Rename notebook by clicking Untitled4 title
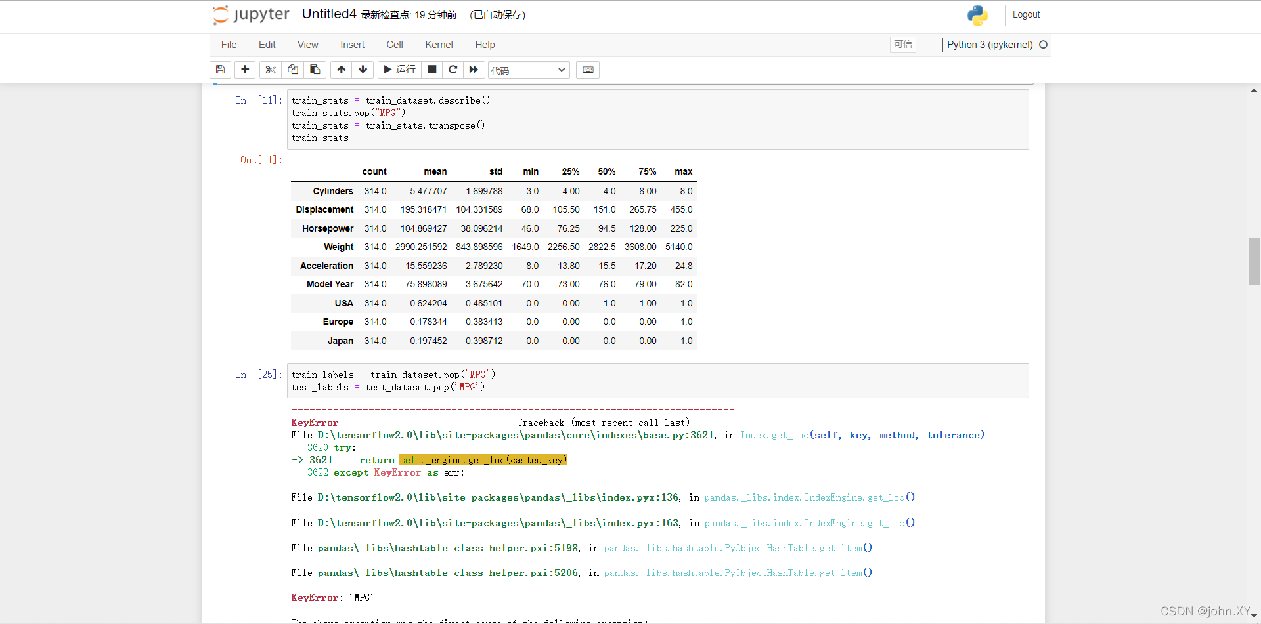Screen dimensions: 1261x624 329,14
